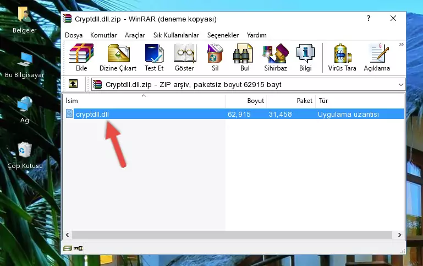The height and width of the screenshot is (266, 423).
Task: Sort by Tür column header
Action: 360,101
